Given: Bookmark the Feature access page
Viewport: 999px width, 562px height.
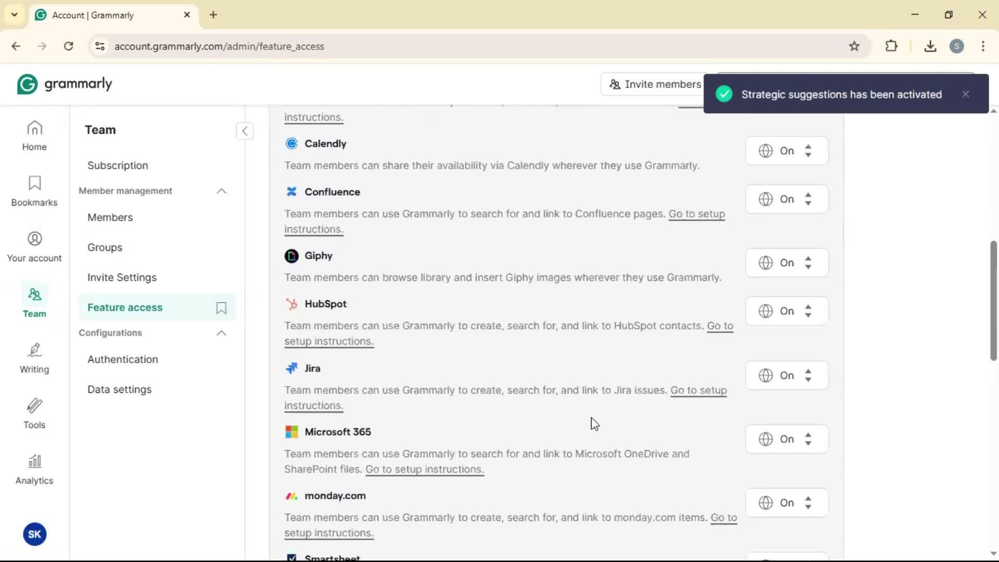Looking at the screenshot, I should pos(221,308).
